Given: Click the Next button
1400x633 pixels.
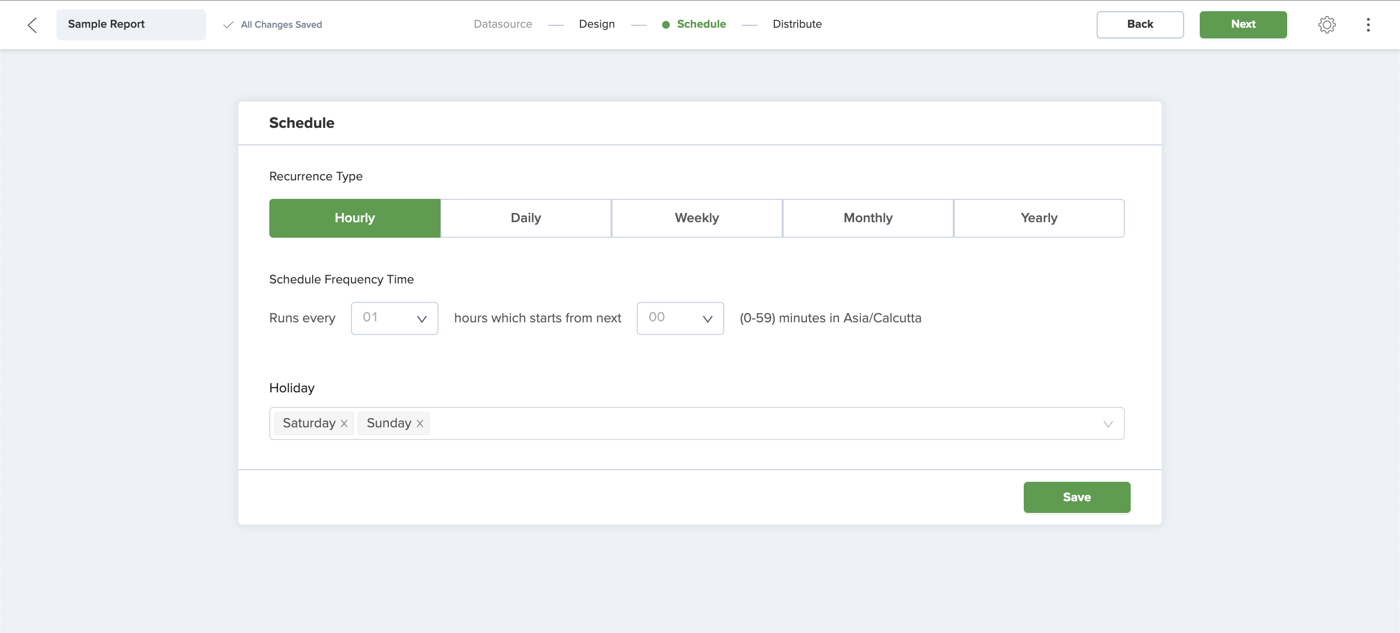Looking at the screenshot, I should [x=1242, y=24].
